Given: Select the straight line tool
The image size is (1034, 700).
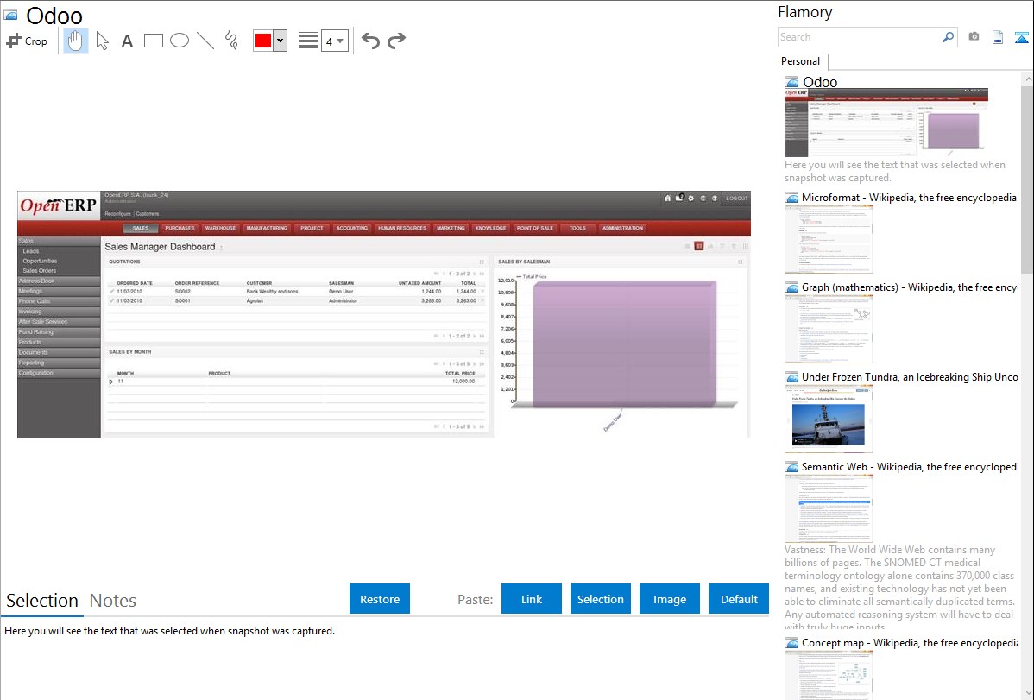Looking at the screenshot, I should point(205,41).
